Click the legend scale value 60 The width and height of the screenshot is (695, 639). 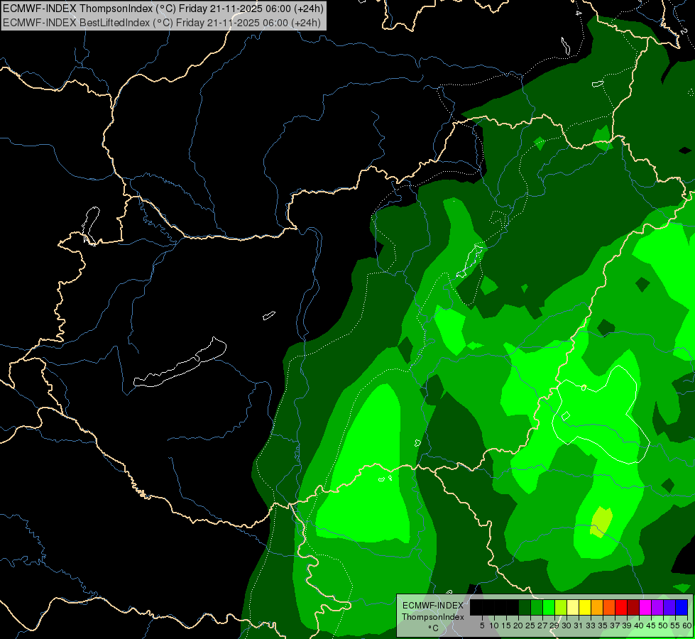tap(687, 626)
